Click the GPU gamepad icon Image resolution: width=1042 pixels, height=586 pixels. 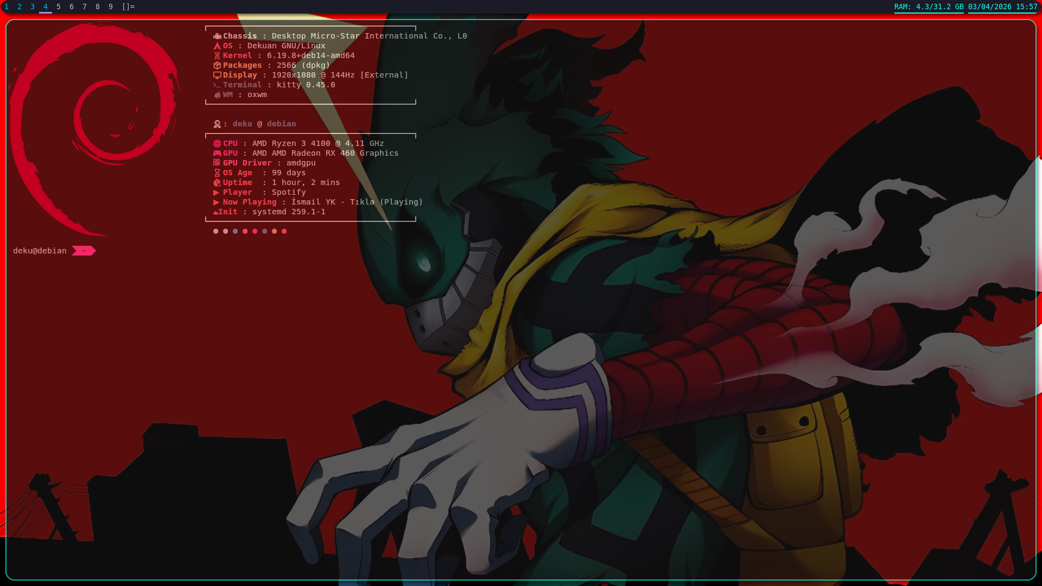(x=217, y=154)
